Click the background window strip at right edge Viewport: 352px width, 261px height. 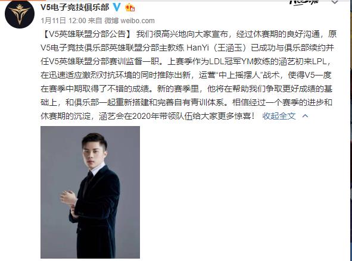click(x=351, y=130)
